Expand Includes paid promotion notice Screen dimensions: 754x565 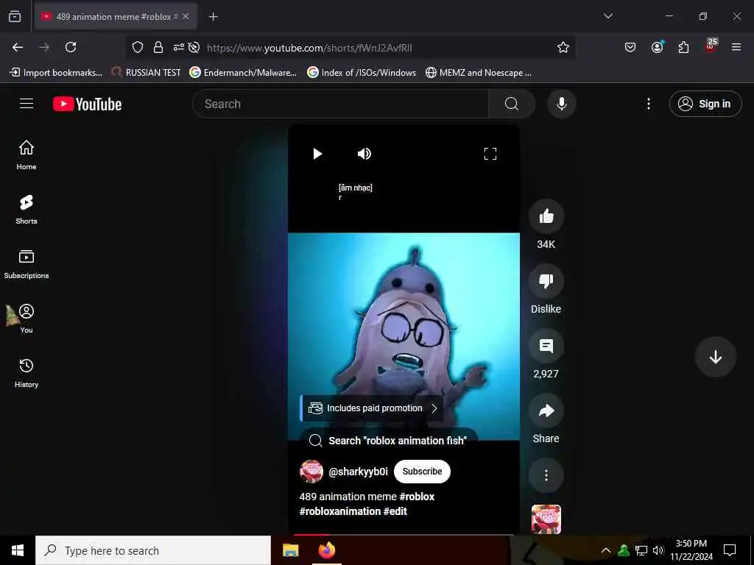pos(372,408)
